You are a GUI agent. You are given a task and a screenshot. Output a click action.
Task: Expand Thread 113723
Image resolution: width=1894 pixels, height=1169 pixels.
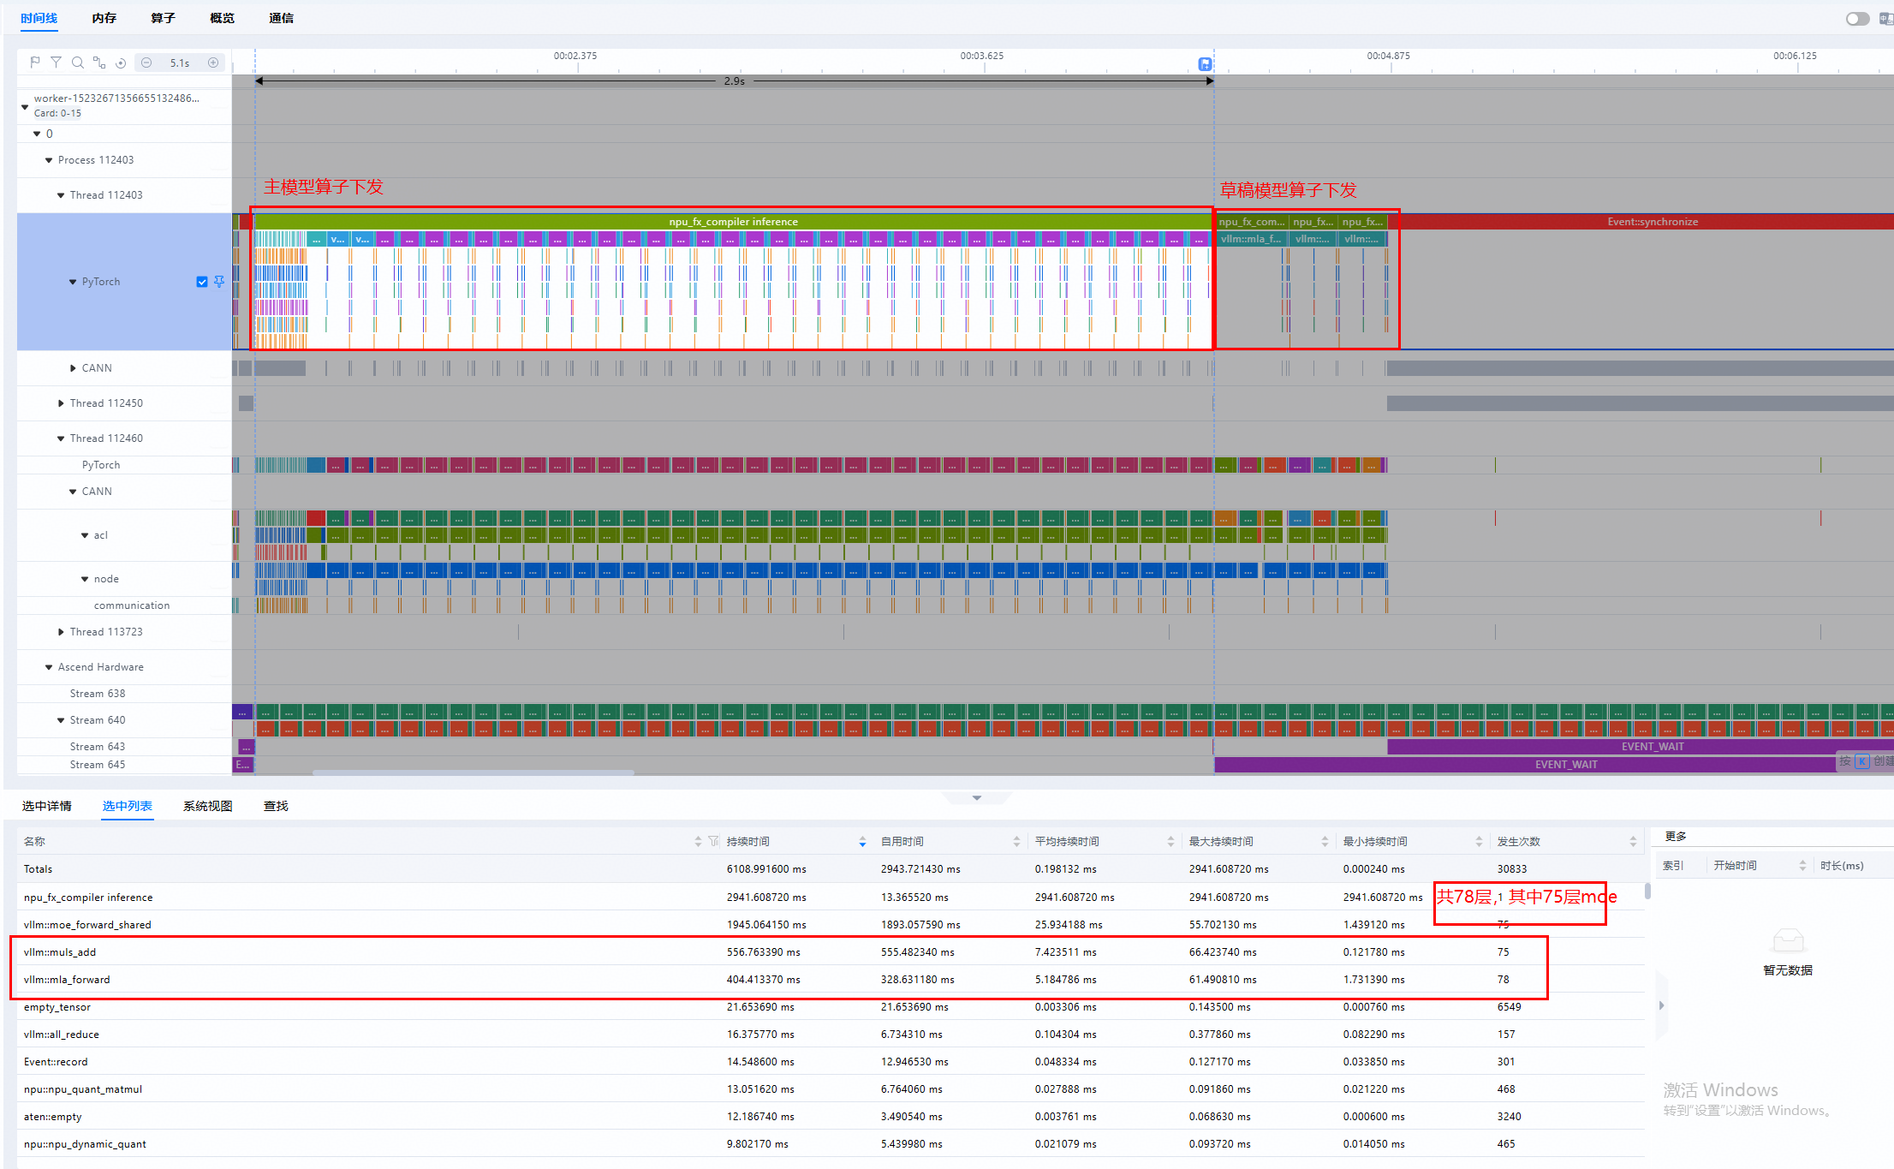pos(61,632)
